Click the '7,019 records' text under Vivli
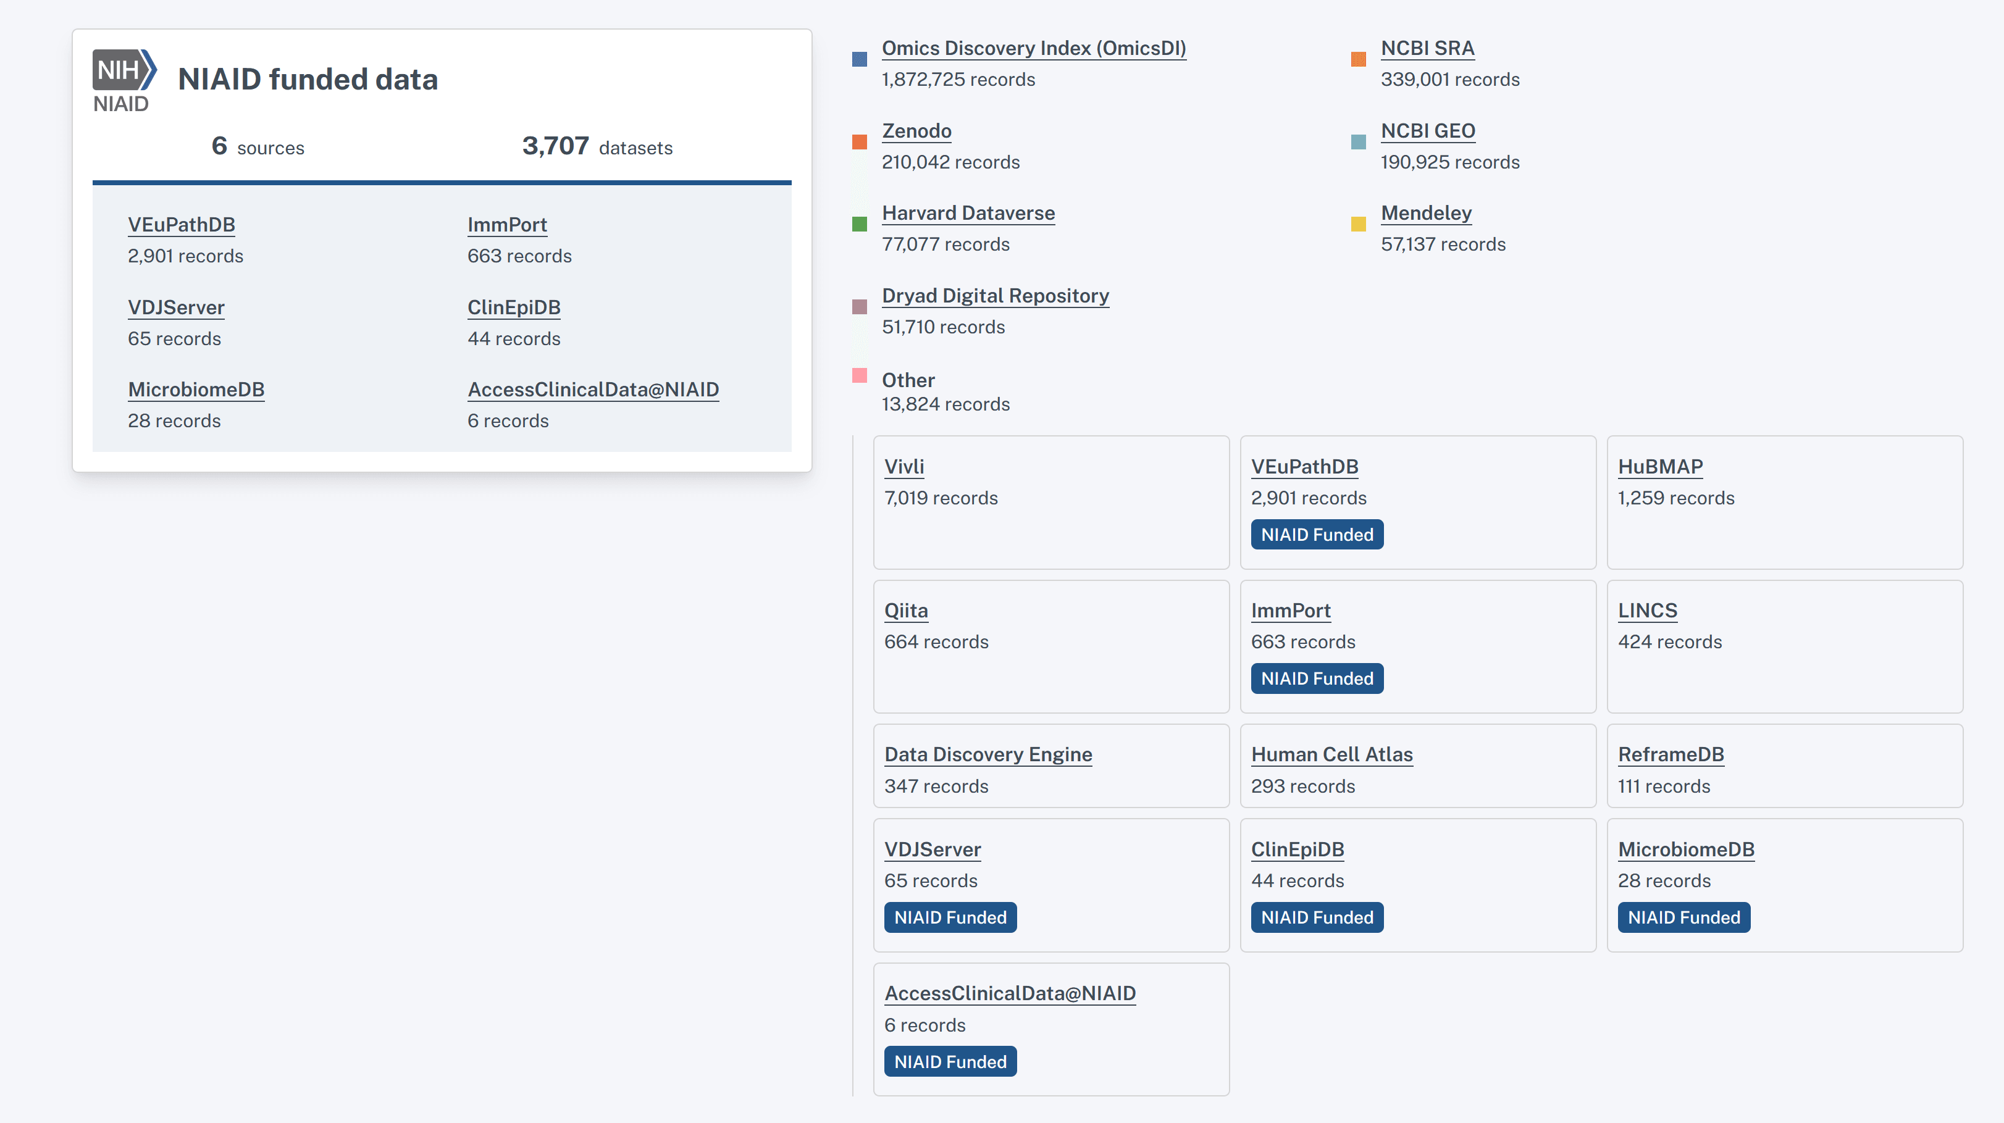 (x=941, y=498)
